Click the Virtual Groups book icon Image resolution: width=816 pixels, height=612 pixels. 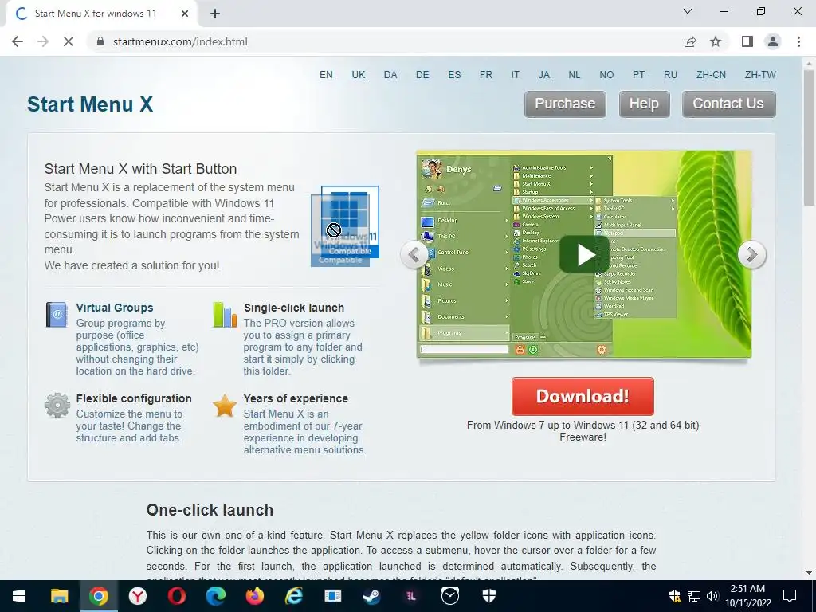pos(57,314)
